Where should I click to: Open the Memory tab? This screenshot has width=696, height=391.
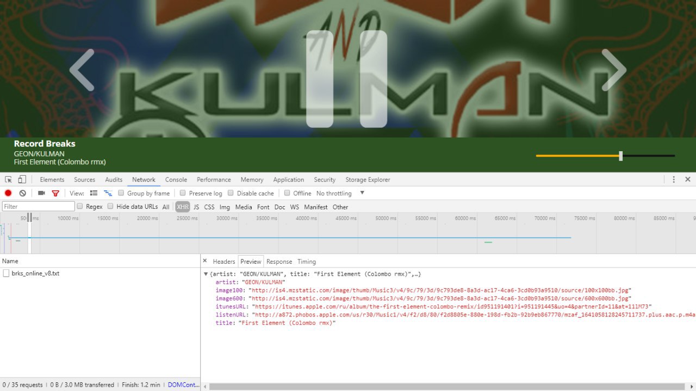[x=252, y=179]
